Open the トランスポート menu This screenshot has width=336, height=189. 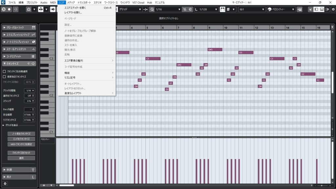[84, 2]
